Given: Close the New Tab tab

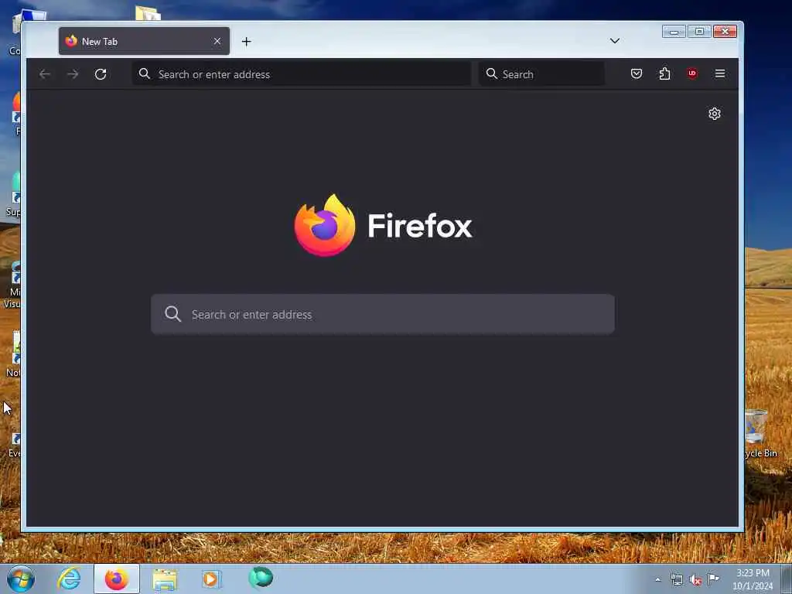Looking at the screenshot, I should pos(217,42).
